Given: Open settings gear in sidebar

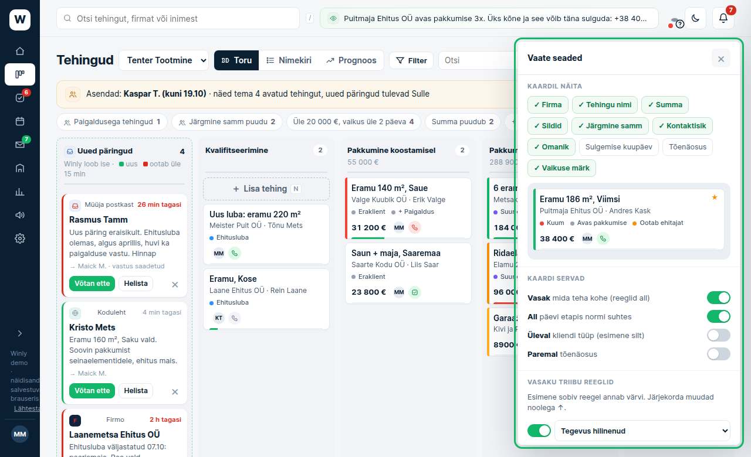Looking at the screenshot, I should (x=20, y=238).
